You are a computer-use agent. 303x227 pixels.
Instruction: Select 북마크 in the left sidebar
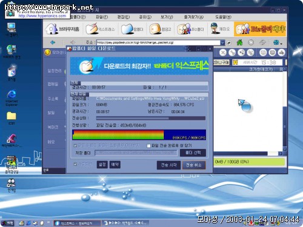click(53, 127)
